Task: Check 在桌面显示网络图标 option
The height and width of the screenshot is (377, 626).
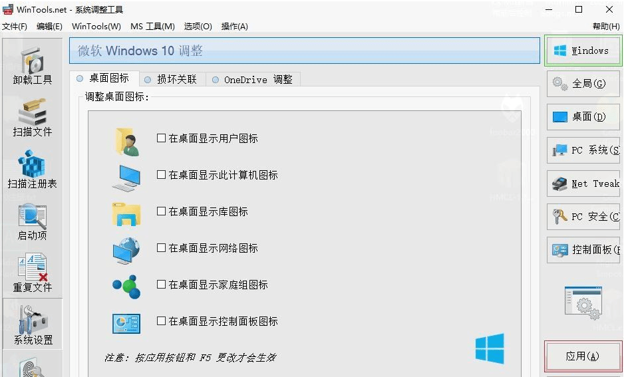Action: pyautogui.click(x=161, y=248)
